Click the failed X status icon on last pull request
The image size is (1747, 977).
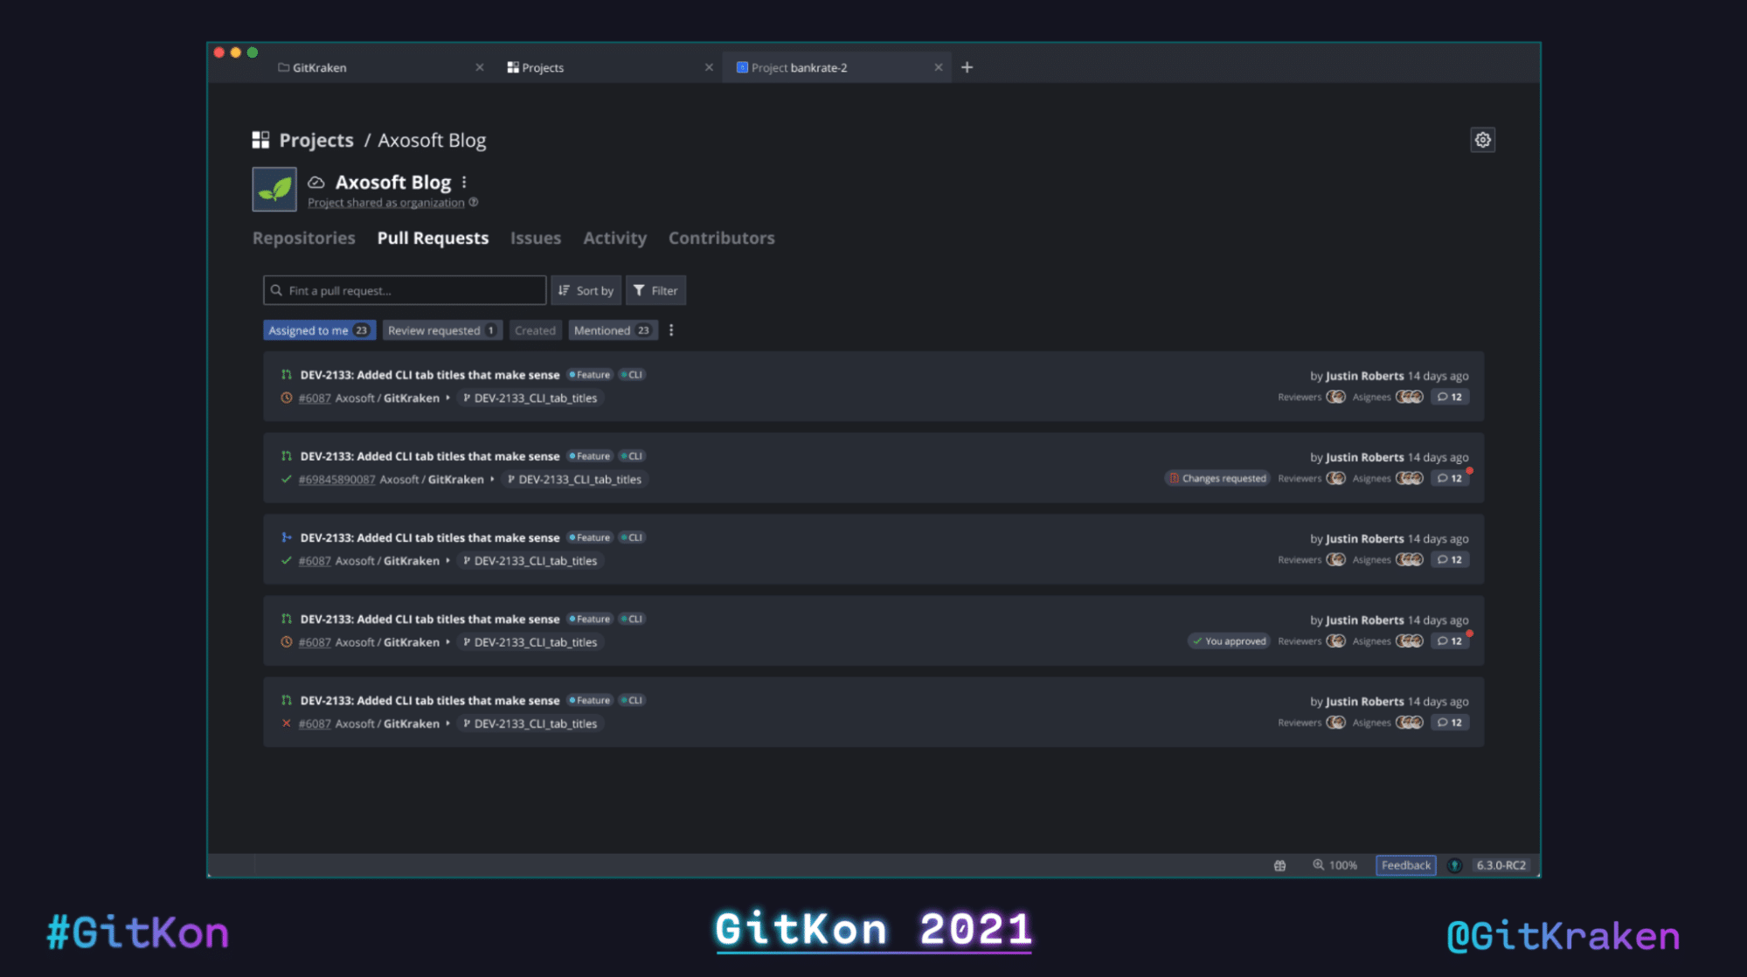(286, 724)
